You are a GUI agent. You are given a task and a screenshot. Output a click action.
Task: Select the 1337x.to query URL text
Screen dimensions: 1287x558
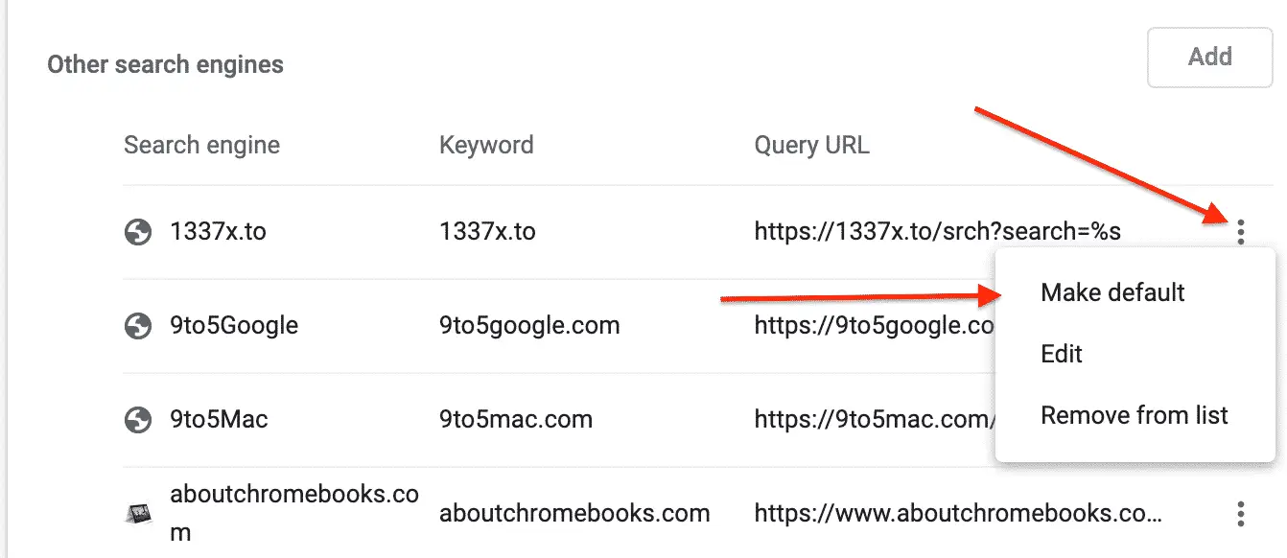[x=938, y=231]
